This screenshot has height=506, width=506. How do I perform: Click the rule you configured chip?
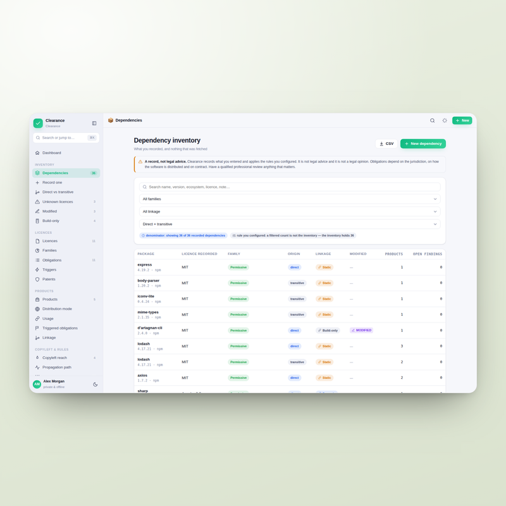[293, 235]
